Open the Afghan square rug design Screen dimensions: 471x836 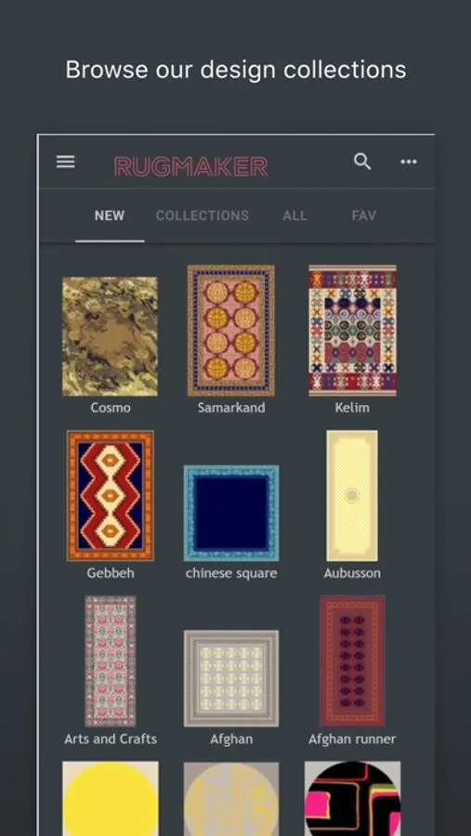pos(231,678)
